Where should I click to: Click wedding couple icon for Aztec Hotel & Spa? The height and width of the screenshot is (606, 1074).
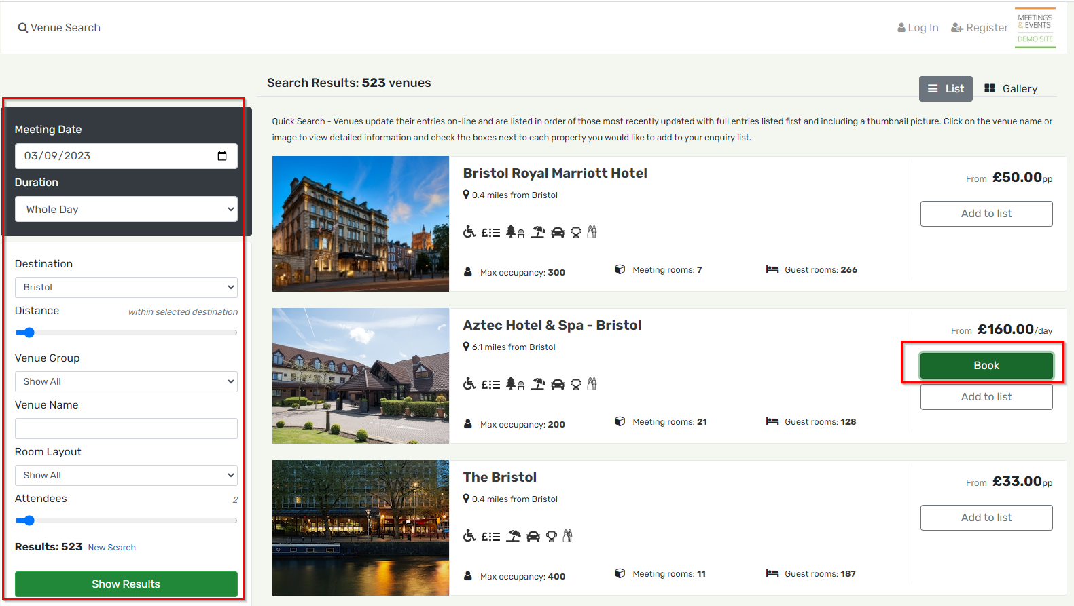(592, 384)
